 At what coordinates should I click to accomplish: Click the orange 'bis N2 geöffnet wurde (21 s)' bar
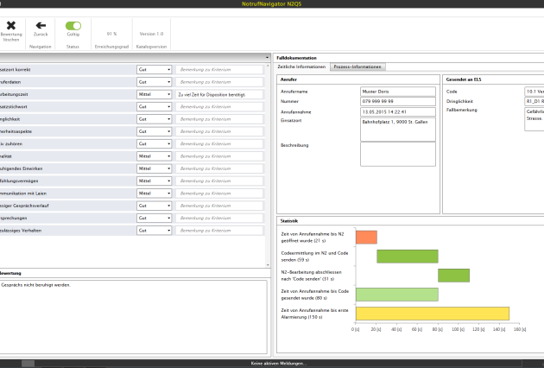click(x=366, y=237)
